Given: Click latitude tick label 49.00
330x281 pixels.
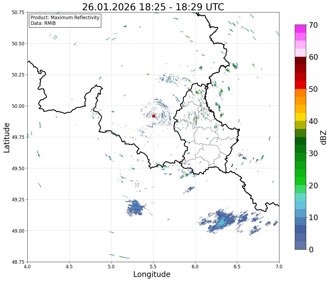Looking at the screenshot, I should 18,231.
